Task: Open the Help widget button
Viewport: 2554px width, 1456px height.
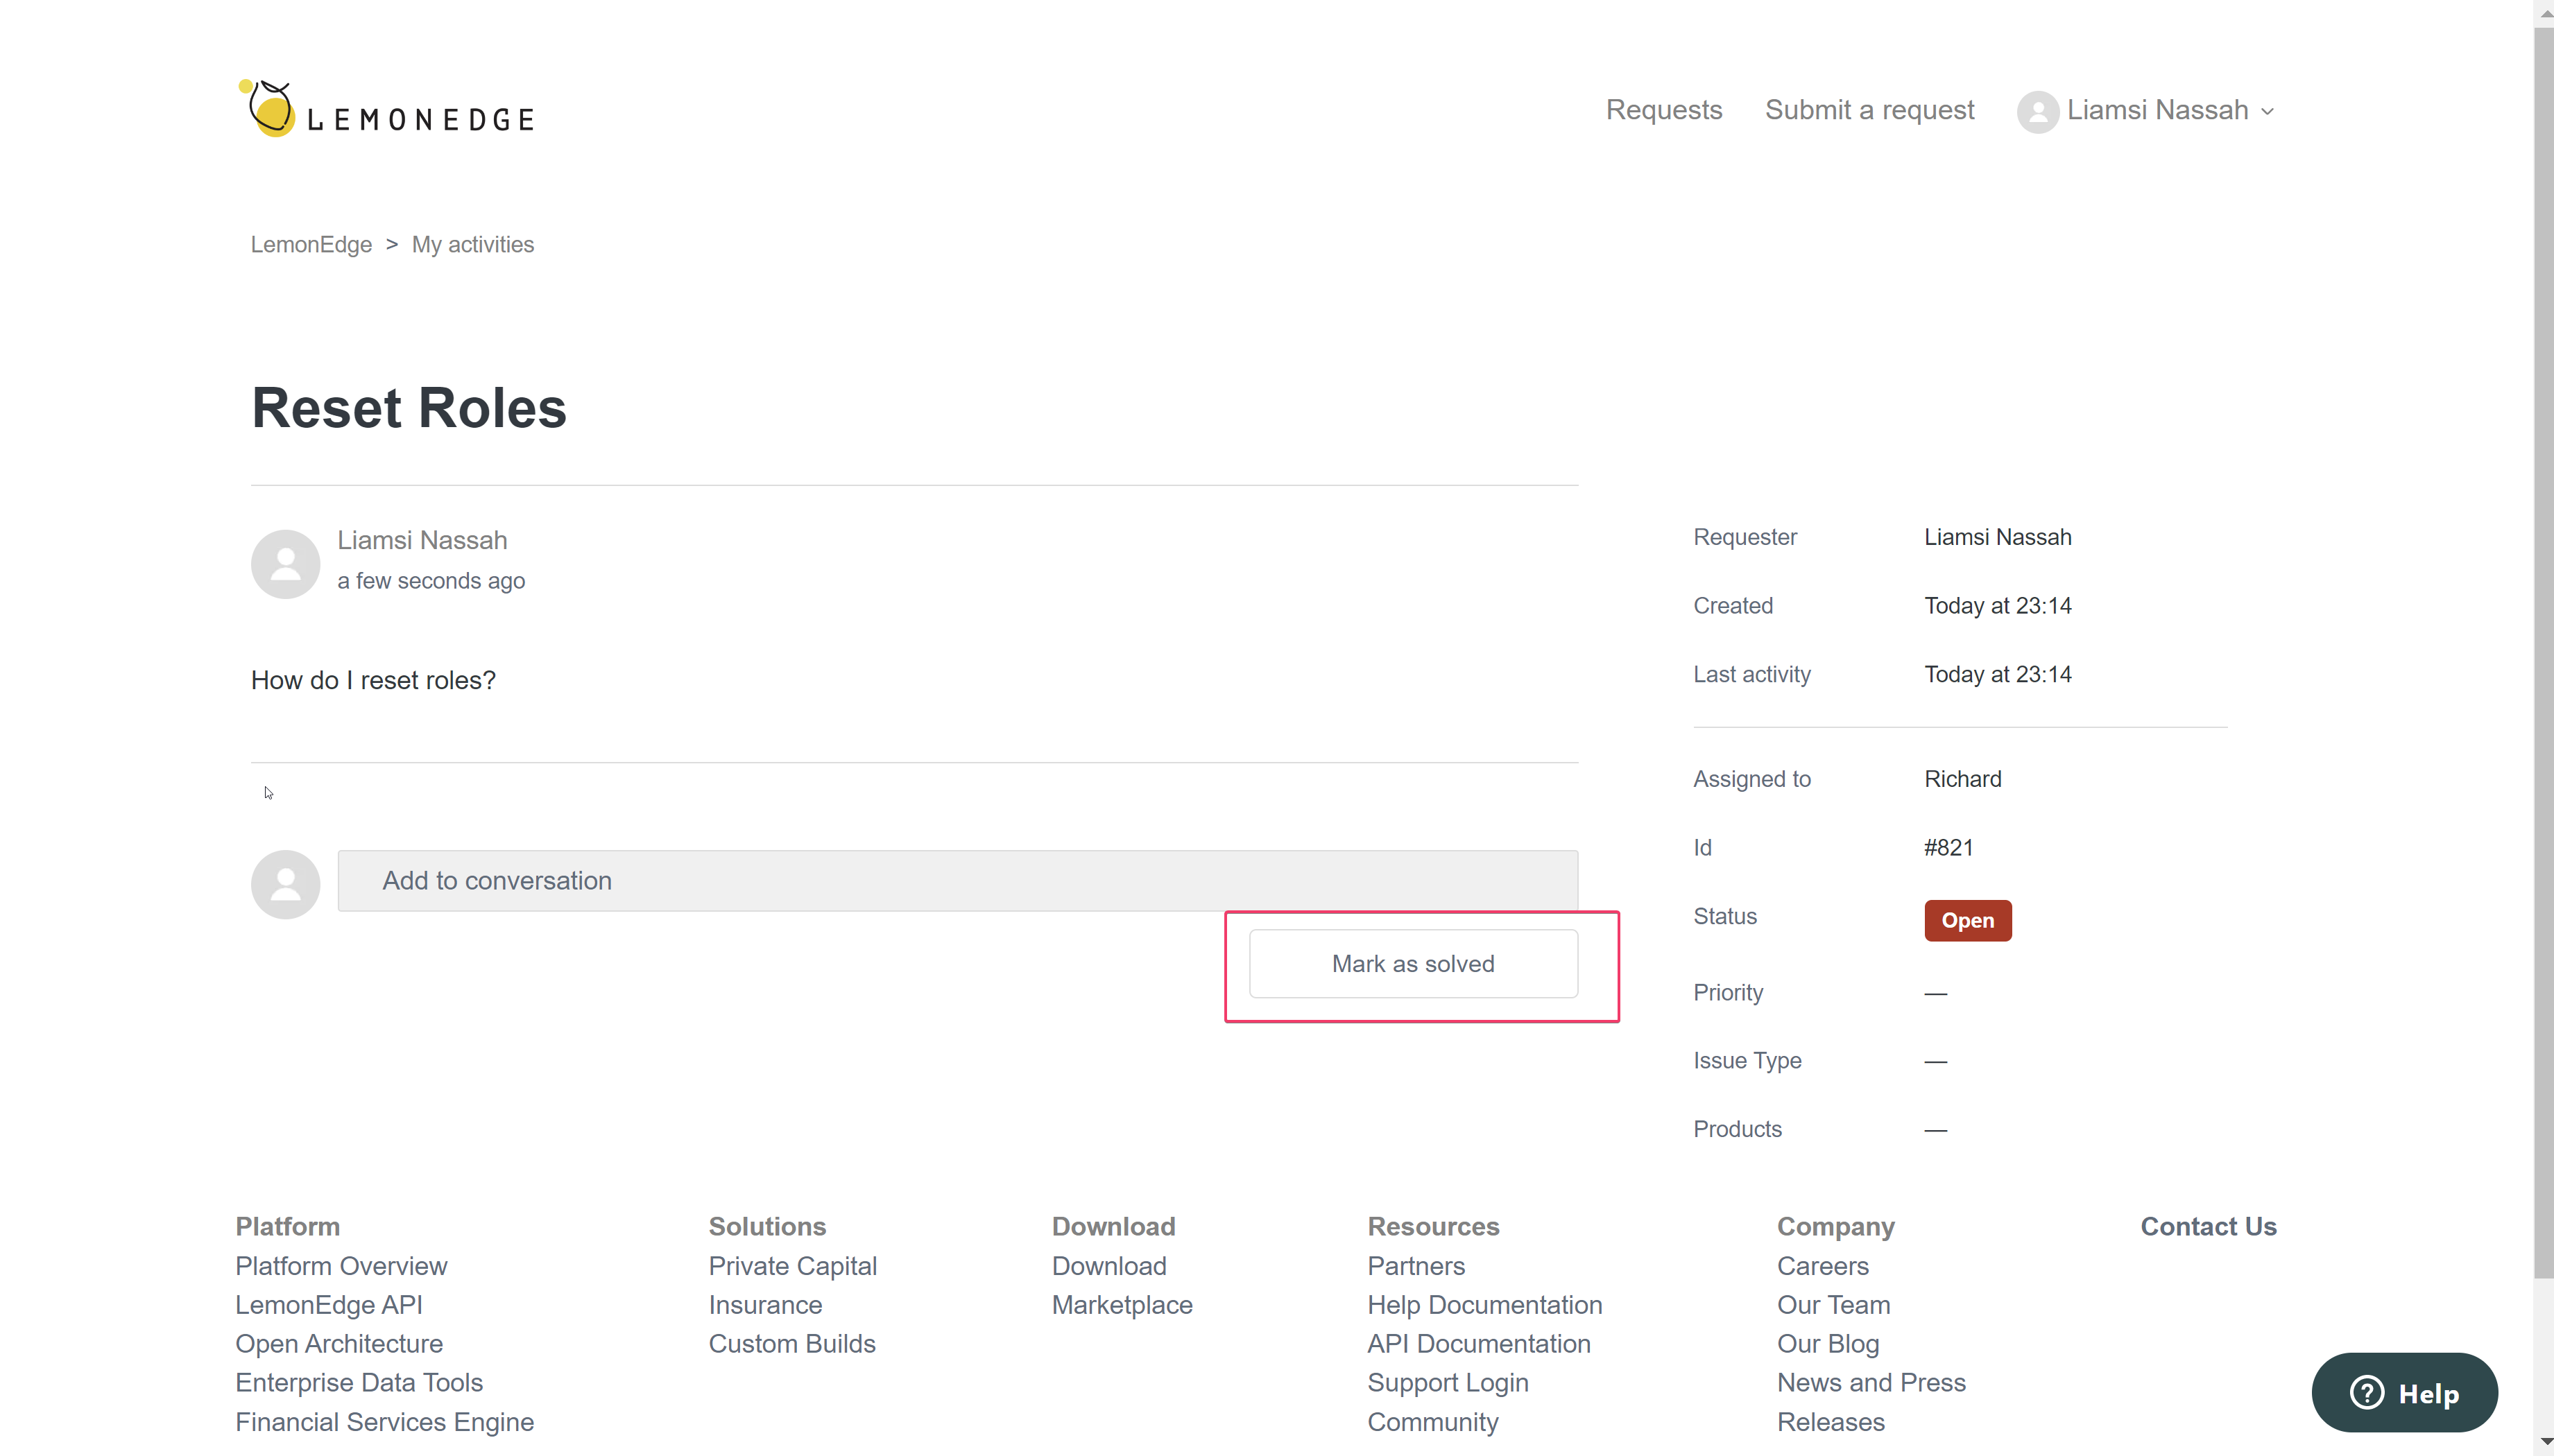Action: pyautogui.click(x=2404, y=1392)
